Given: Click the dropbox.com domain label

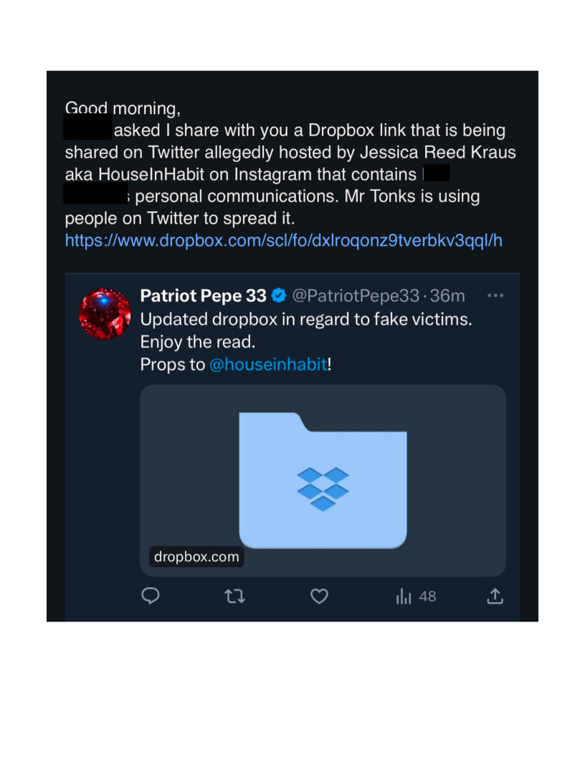Looking at the screenshot, I should tap(196, 556).
